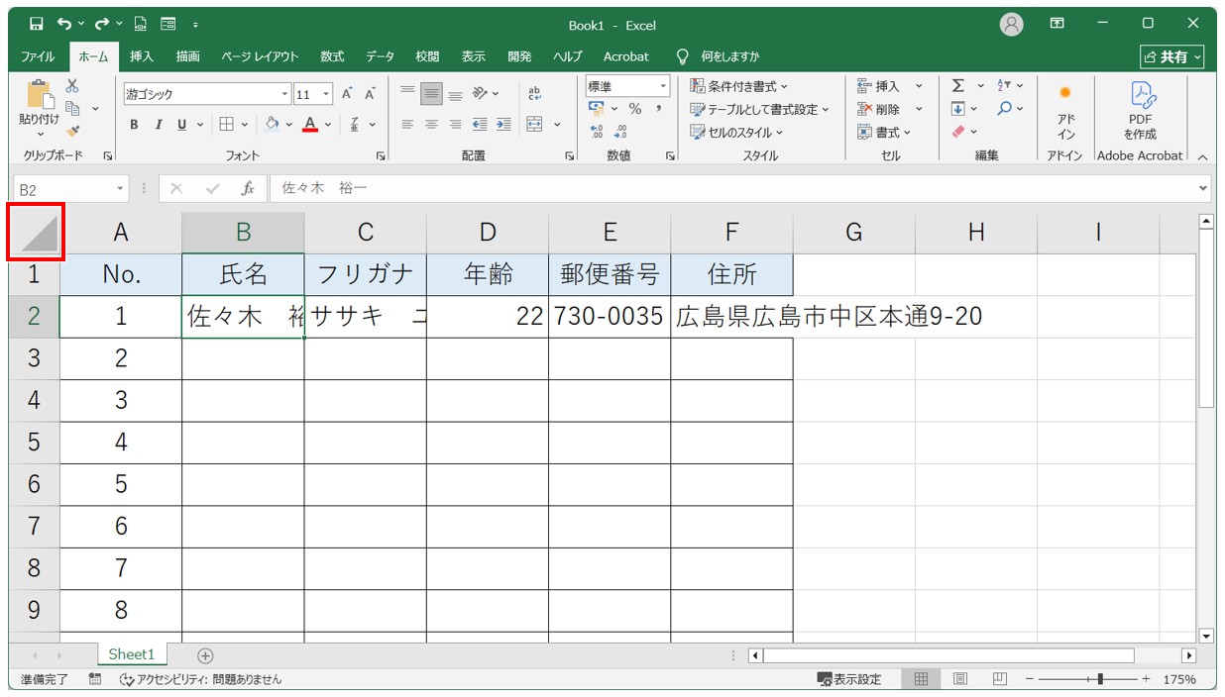
Task: Toggle italic formatting
Action: pyautogui.click(x=159, y=125)
